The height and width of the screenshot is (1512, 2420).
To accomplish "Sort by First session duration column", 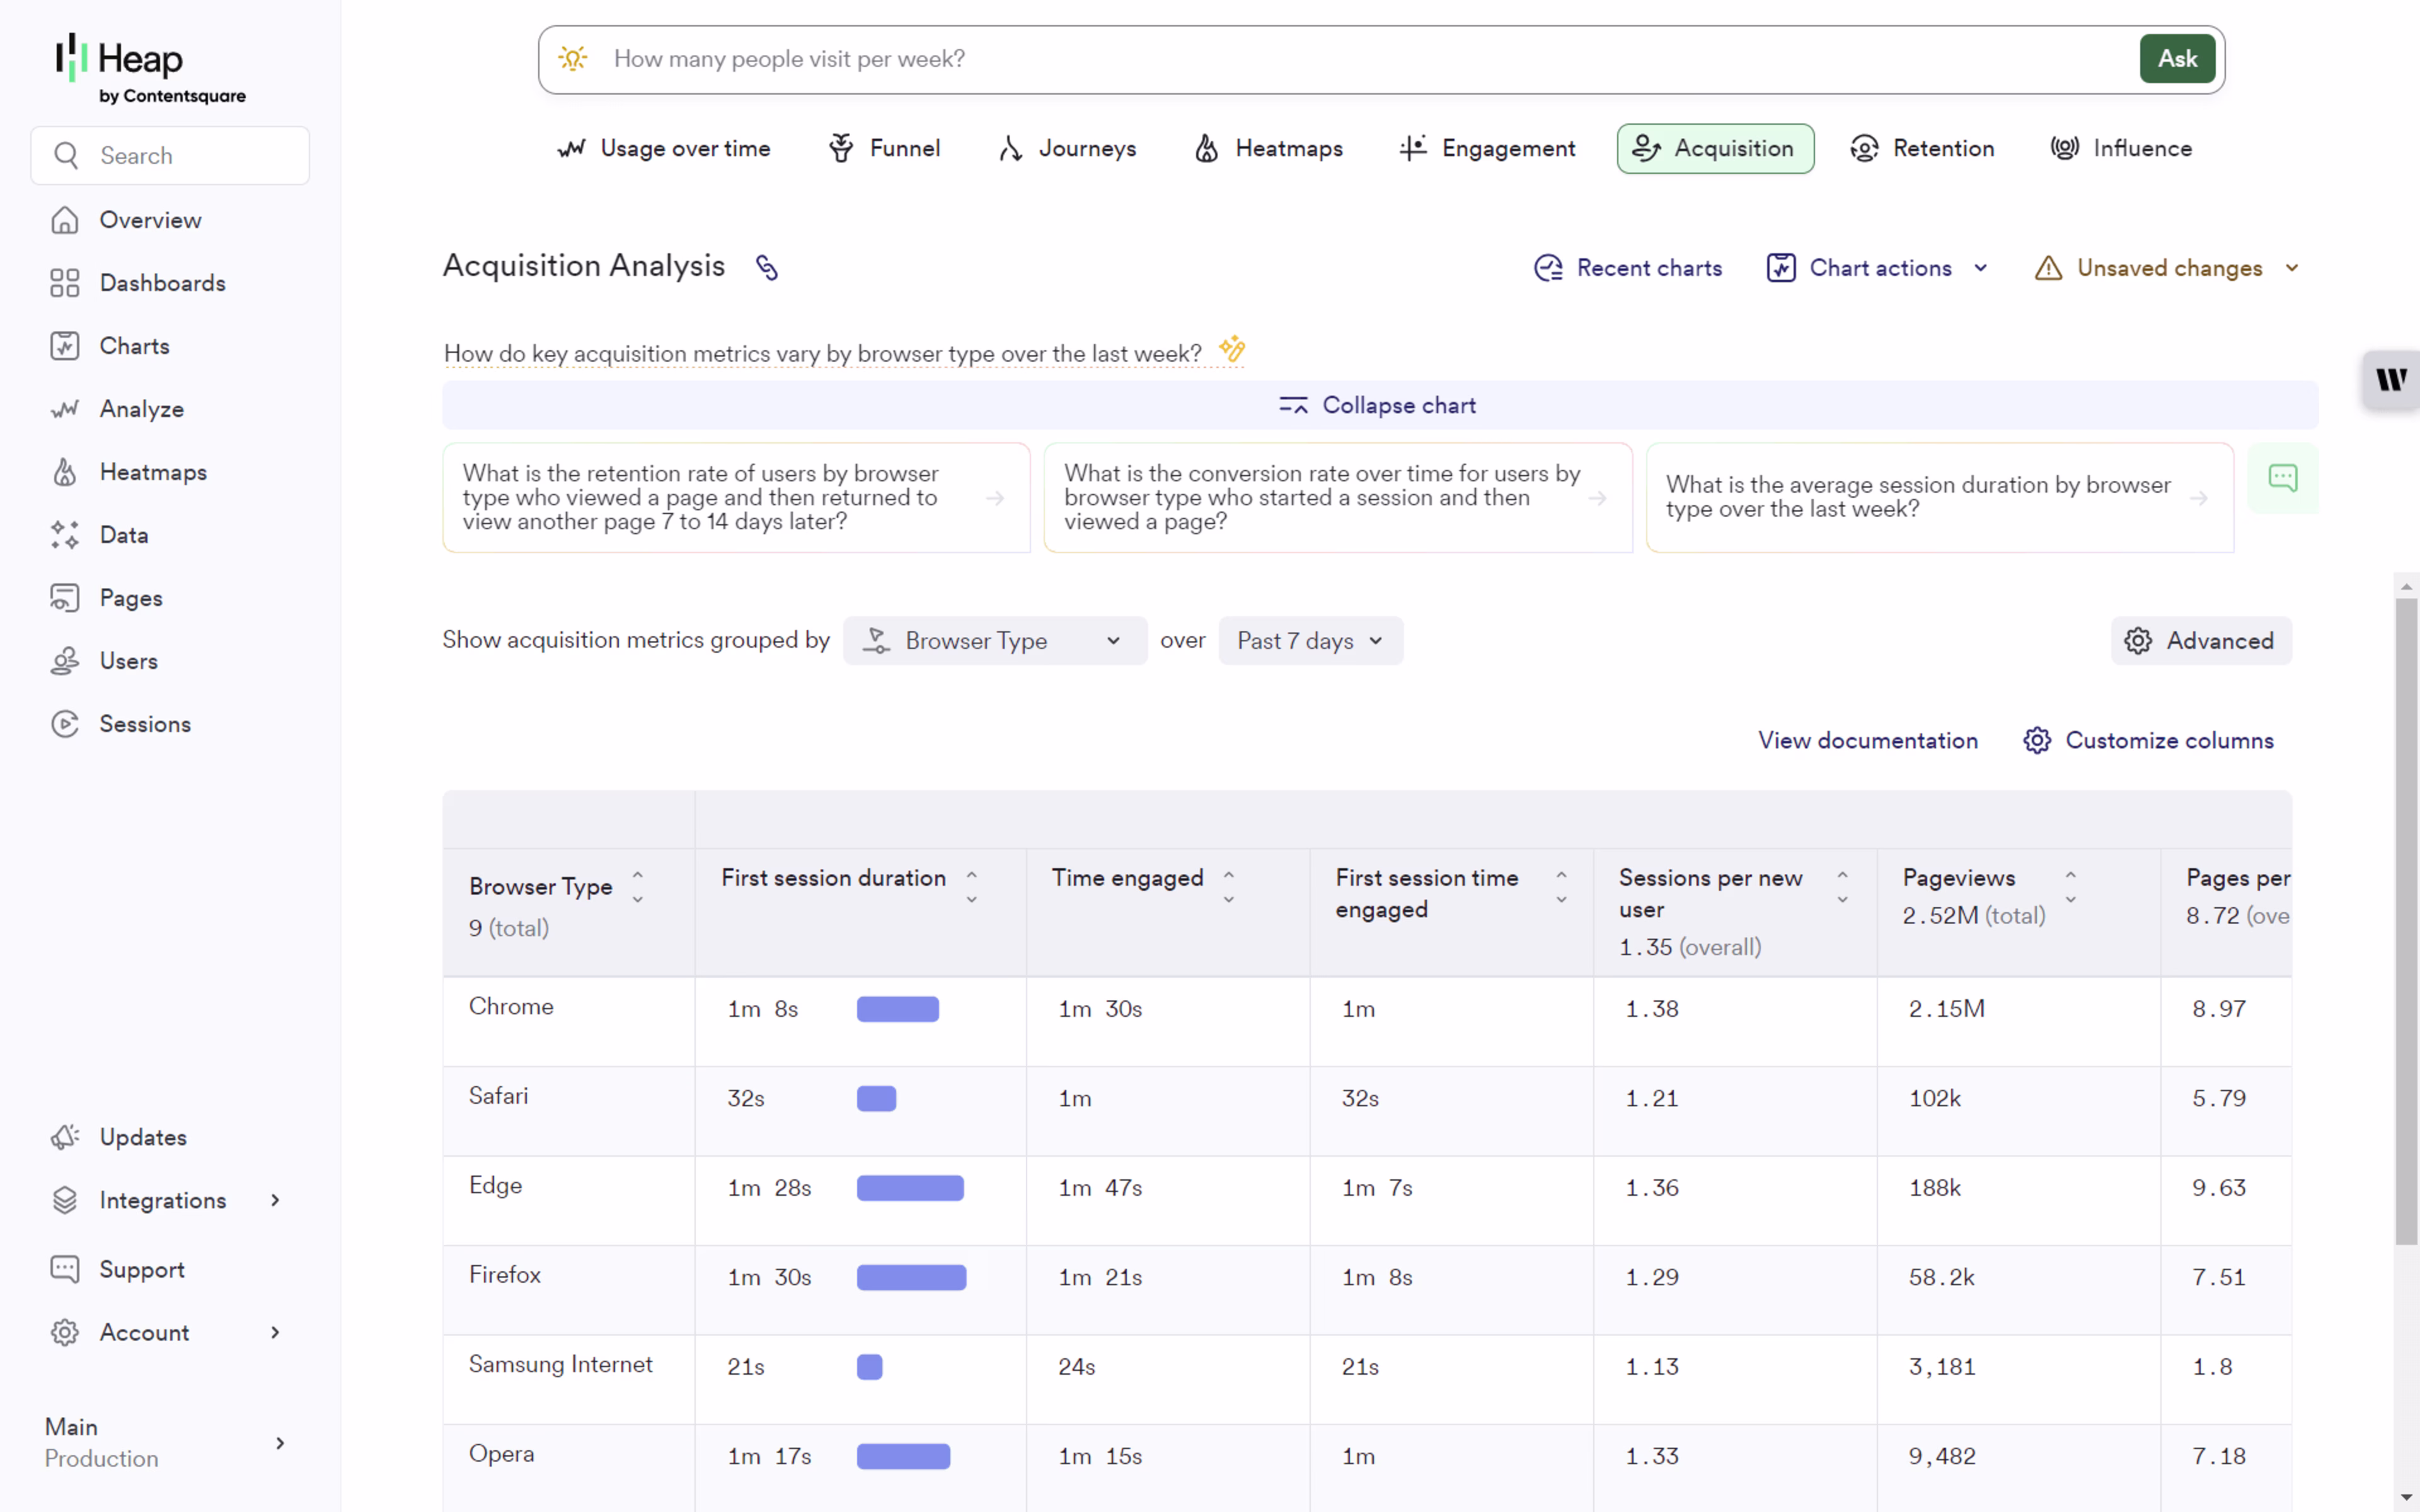I will pyautogui.click(x=971, y=886).
